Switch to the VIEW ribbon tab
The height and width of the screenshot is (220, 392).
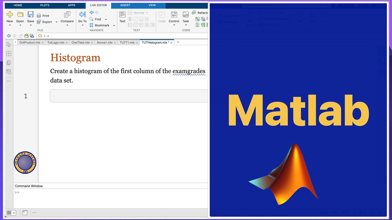152,5
